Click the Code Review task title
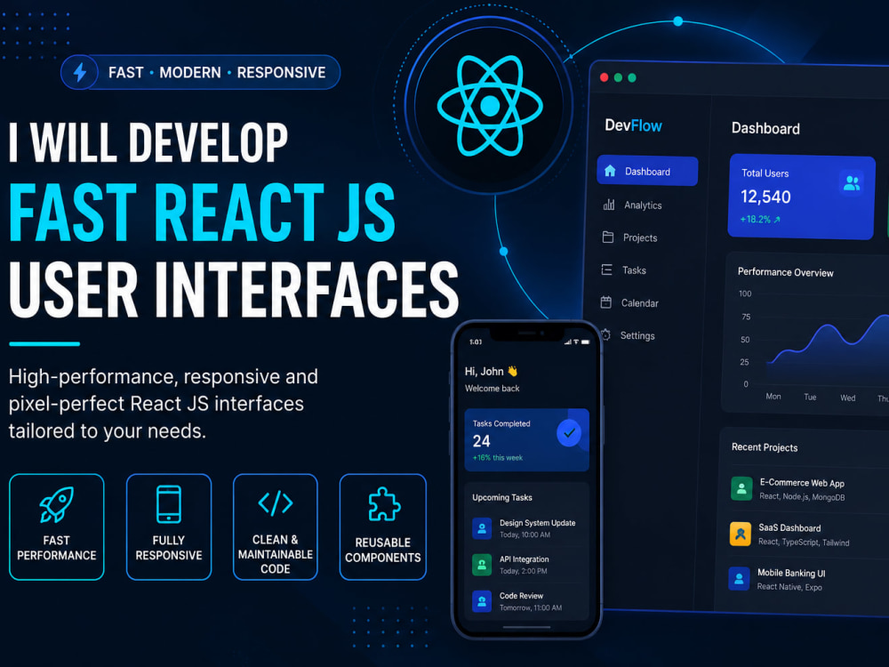This screenshot has height=667, width=889. point(521,596)
